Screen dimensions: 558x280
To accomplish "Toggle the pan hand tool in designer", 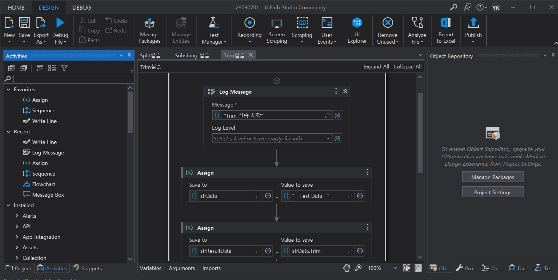I will click(346, 268).
